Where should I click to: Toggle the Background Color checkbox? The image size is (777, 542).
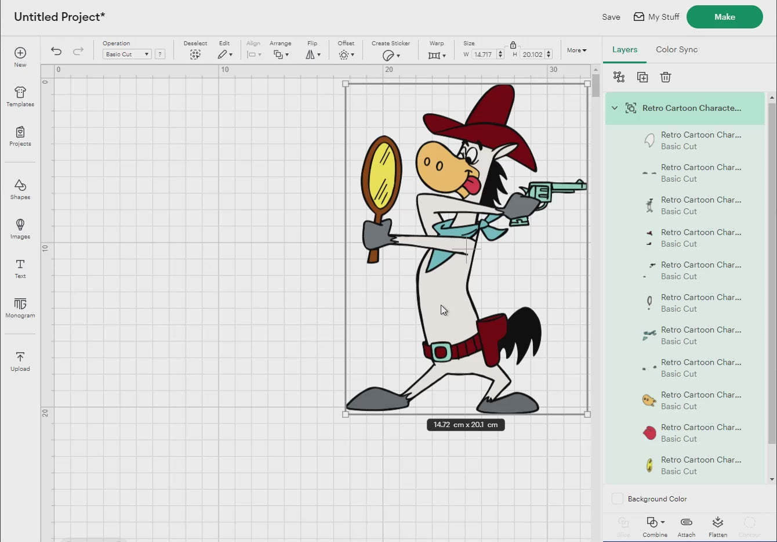tap(618, 498)
